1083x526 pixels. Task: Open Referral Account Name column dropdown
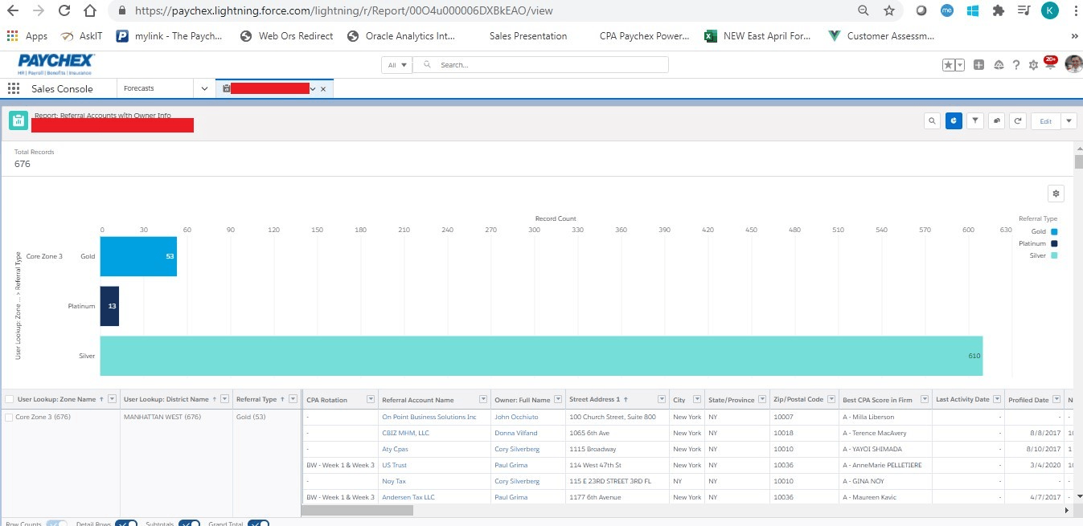[483, 399]
